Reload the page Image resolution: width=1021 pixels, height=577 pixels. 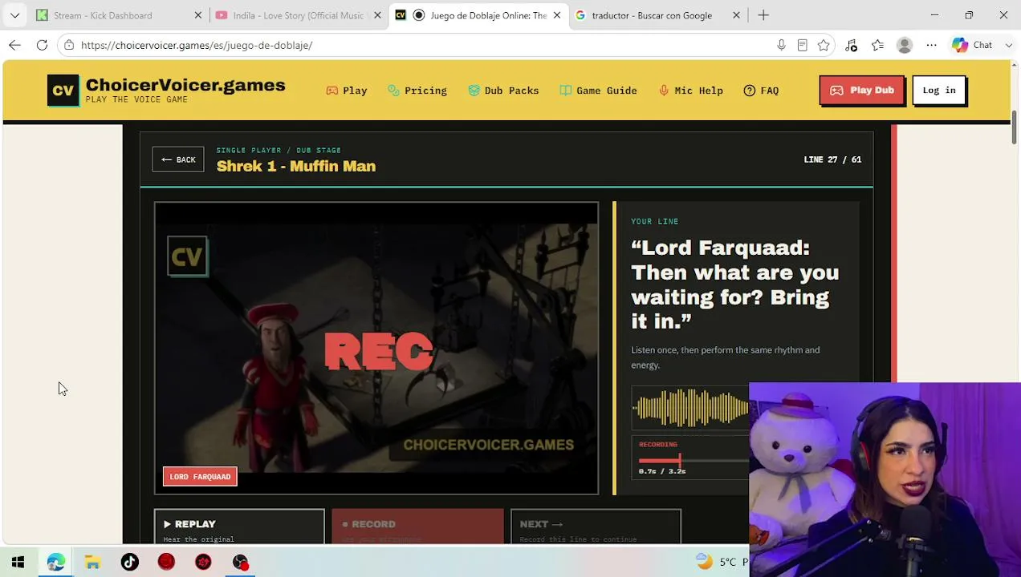tap(42, 45)
